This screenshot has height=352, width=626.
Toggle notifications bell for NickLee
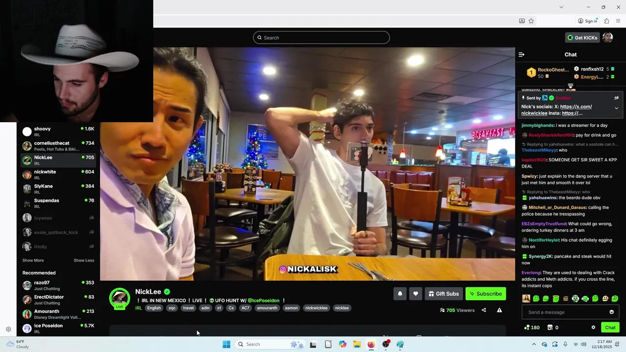pos(400,294)
